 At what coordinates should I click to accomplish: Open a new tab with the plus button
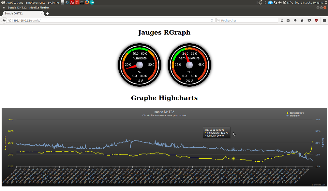(48, 13)
